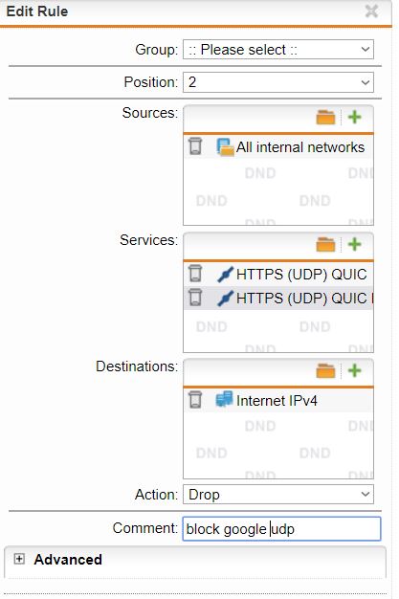Screen dimensions: 399x599
Task: Open the folder icon in the Destinations box
Action: pos(325,370)
